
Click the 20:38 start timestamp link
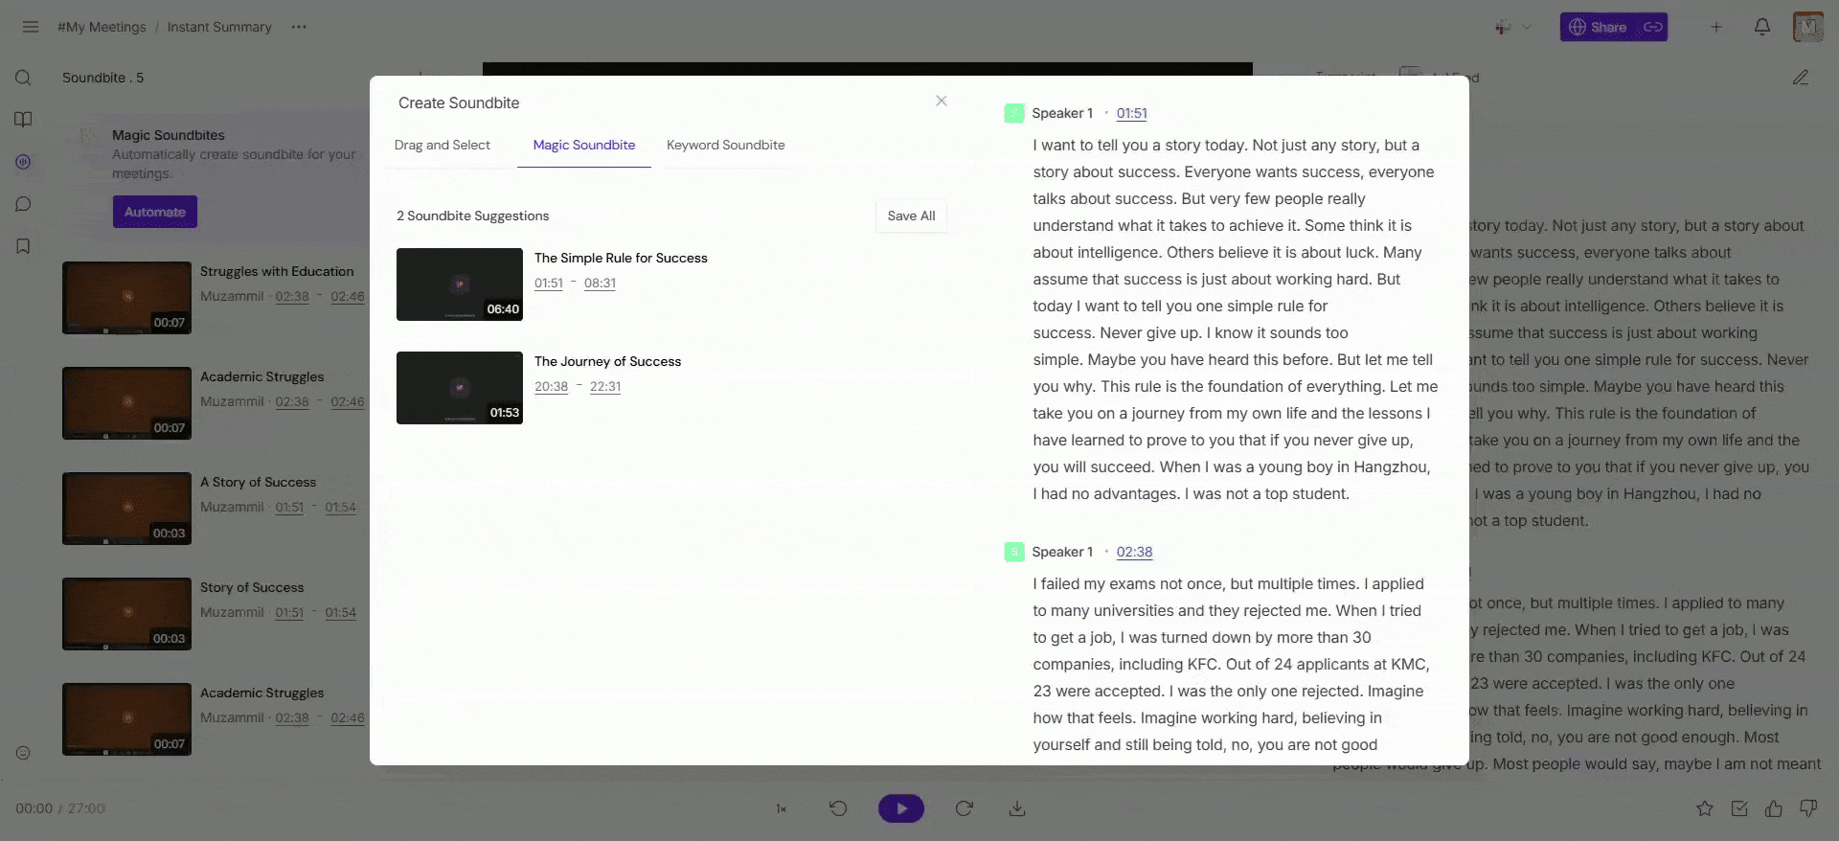(551, 386)
